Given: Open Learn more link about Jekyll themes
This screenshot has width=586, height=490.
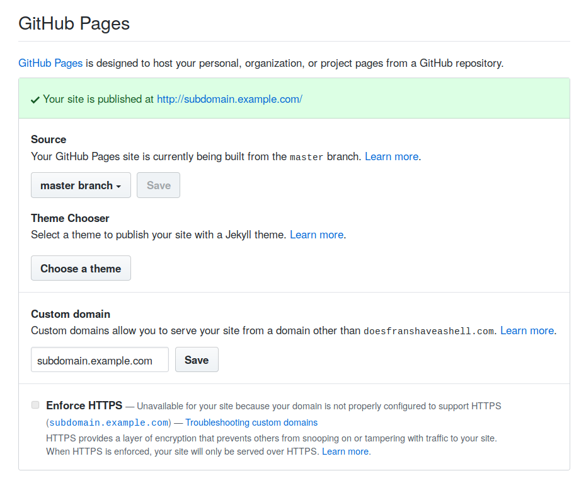Looking at the screenshot, I should 316,235.
